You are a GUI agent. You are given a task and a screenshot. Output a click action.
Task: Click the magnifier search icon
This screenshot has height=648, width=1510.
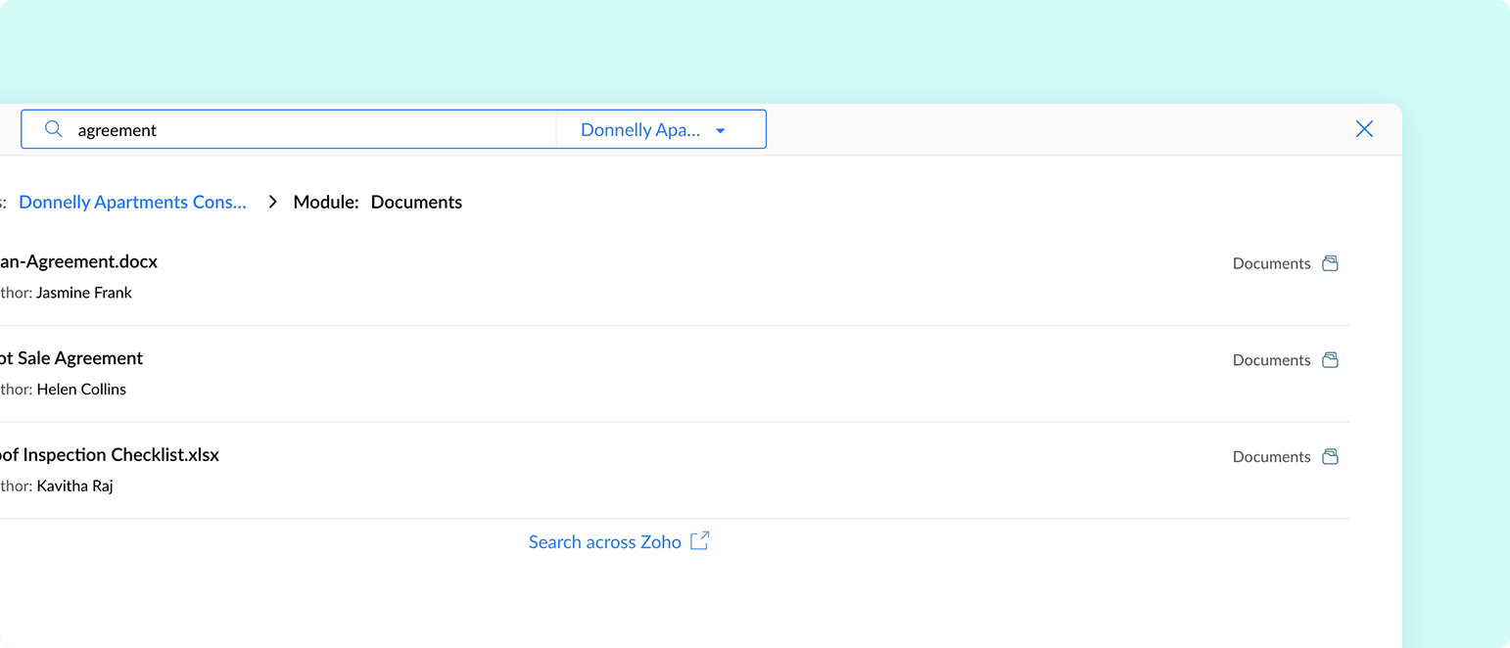click(54, 130)
